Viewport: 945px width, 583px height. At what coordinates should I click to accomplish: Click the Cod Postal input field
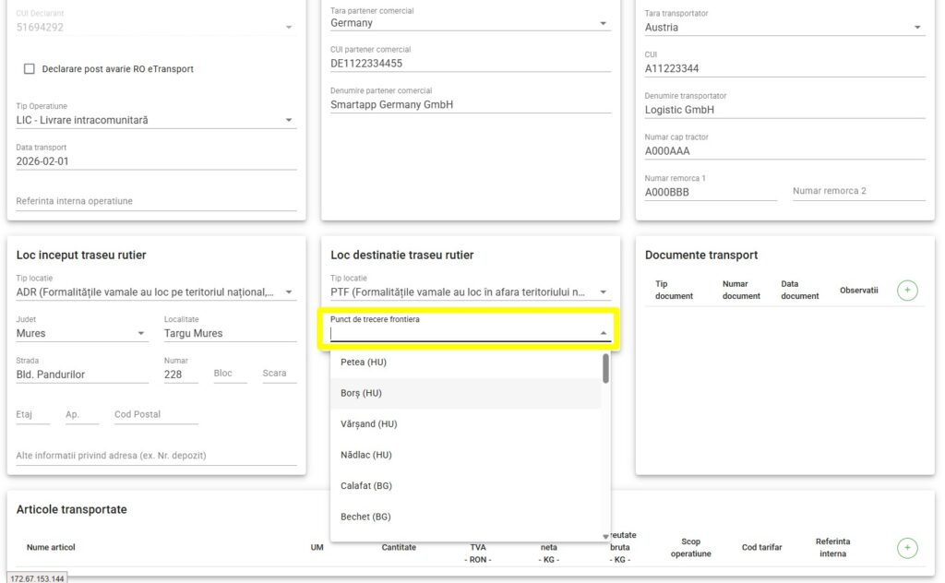point(155,415)
